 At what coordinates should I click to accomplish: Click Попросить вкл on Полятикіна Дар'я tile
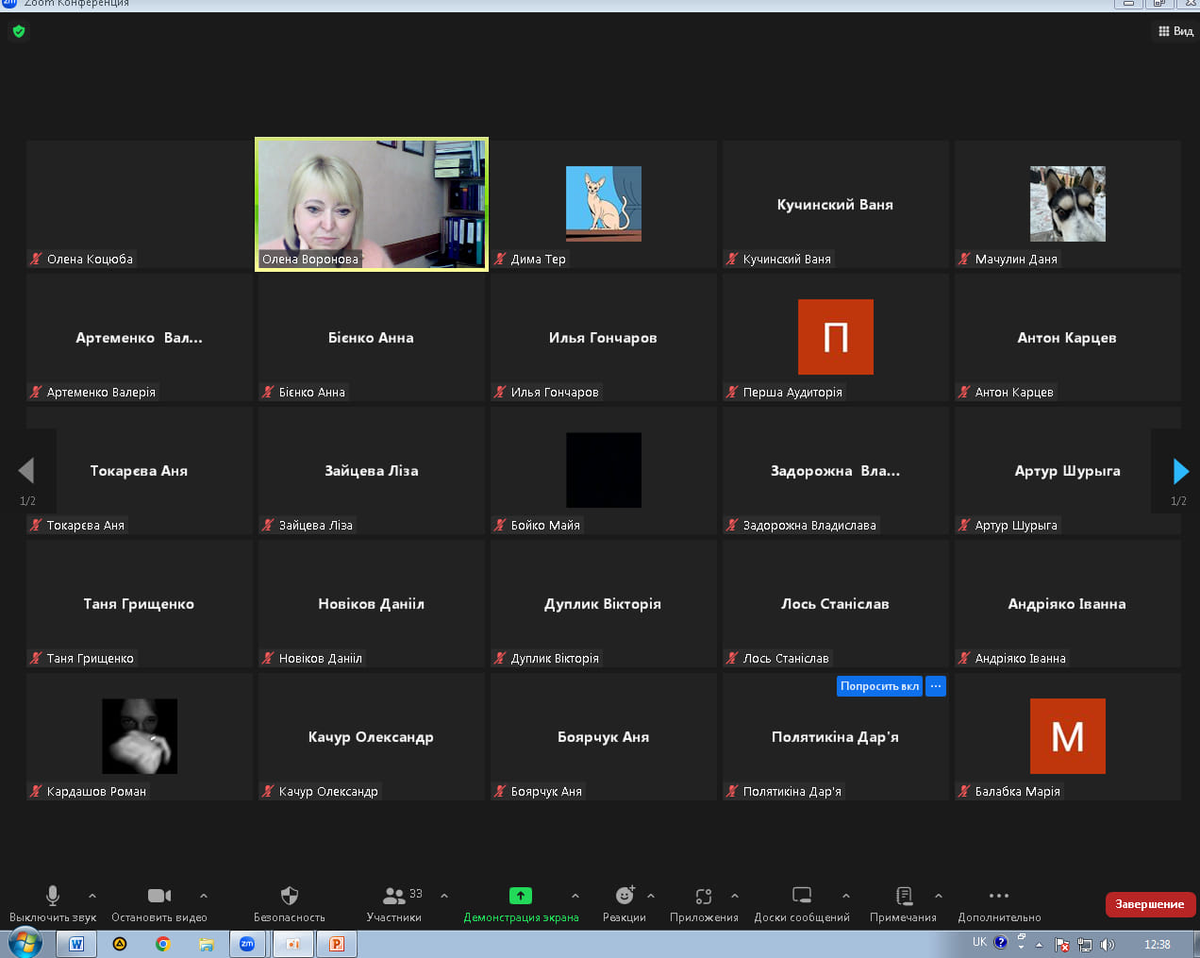click(x=879, y=686)
